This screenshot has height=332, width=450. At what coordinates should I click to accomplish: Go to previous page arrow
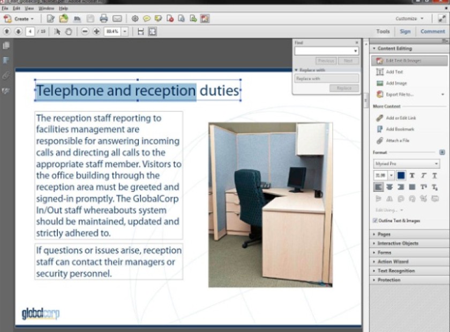pyautogui.click(x=7, y=31)
